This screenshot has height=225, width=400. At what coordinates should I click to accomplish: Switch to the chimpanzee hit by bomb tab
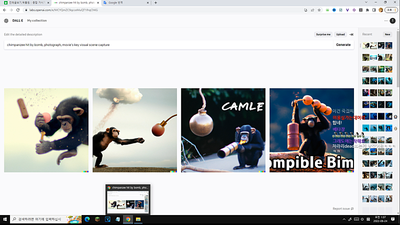[x=76, y=3]
